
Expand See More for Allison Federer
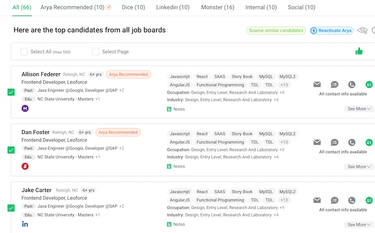(x=359, y=109)
